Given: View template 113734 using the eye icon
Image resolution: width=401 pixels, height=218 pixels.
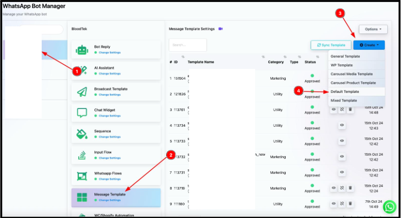Looking at the screenshot, I should click(x=342, y=125).
